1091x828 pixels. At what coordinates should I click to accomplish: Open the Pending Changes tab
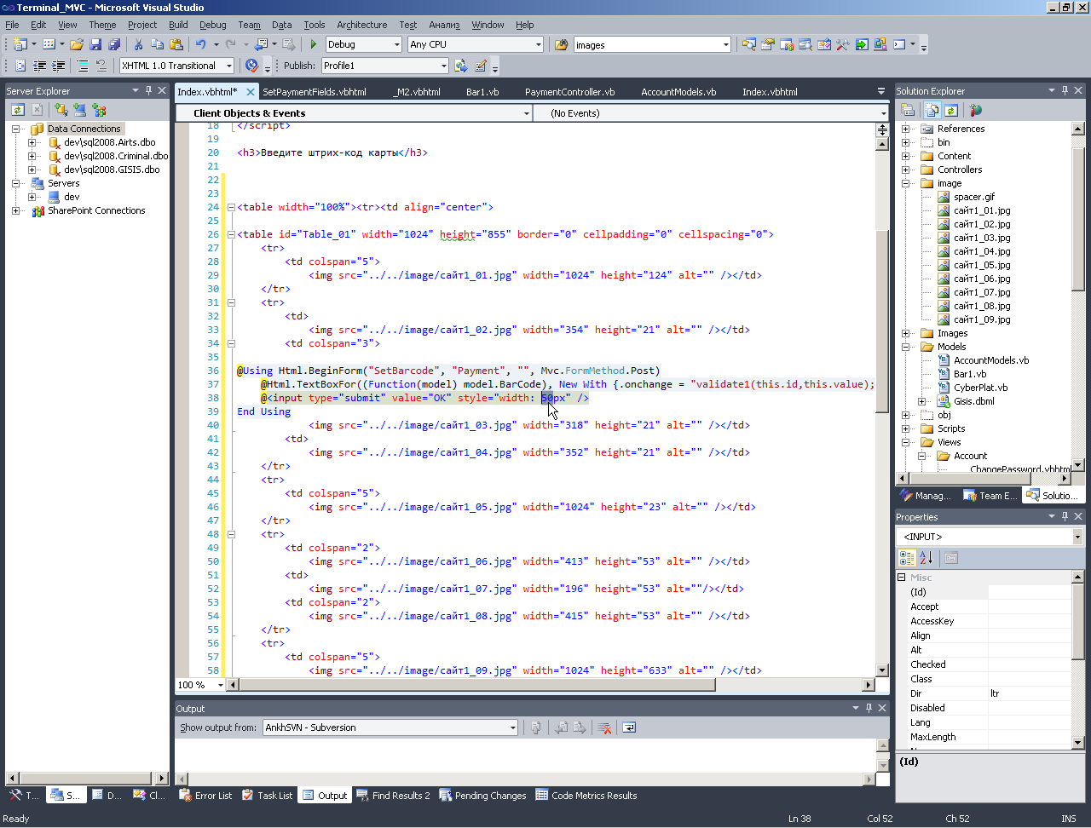[x=482, y=796]
